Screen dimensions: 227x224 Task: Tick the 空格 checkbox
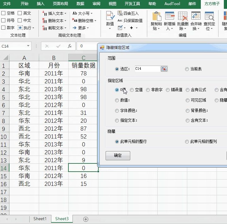(3, 13)
